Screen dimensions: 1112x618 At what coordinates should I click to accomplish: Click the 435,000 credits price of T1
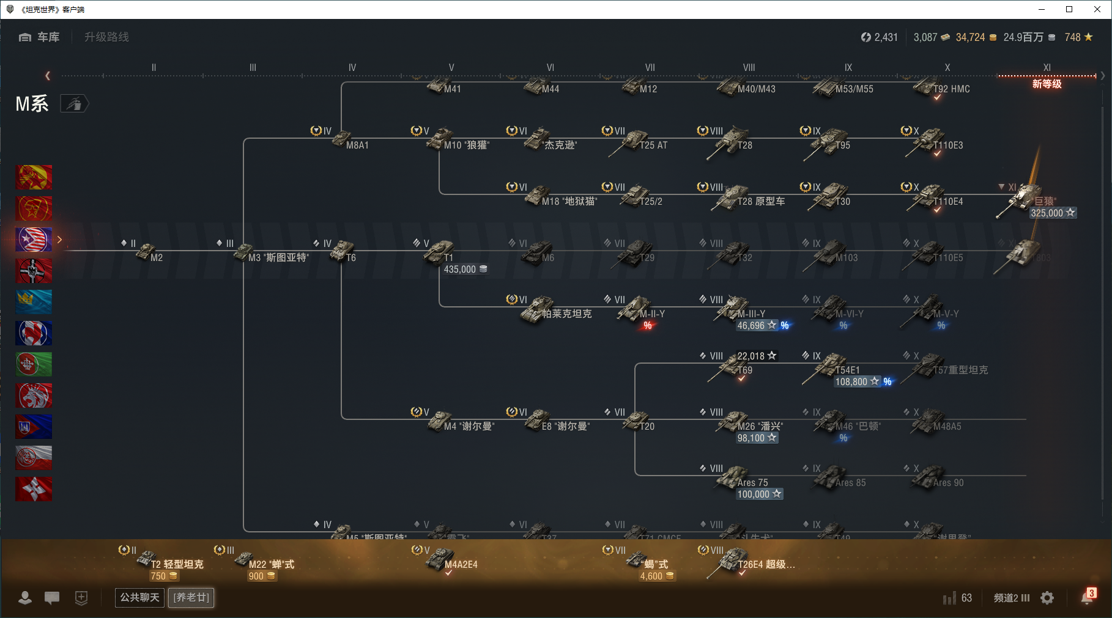pyautogui.click(x=465, y=269)
